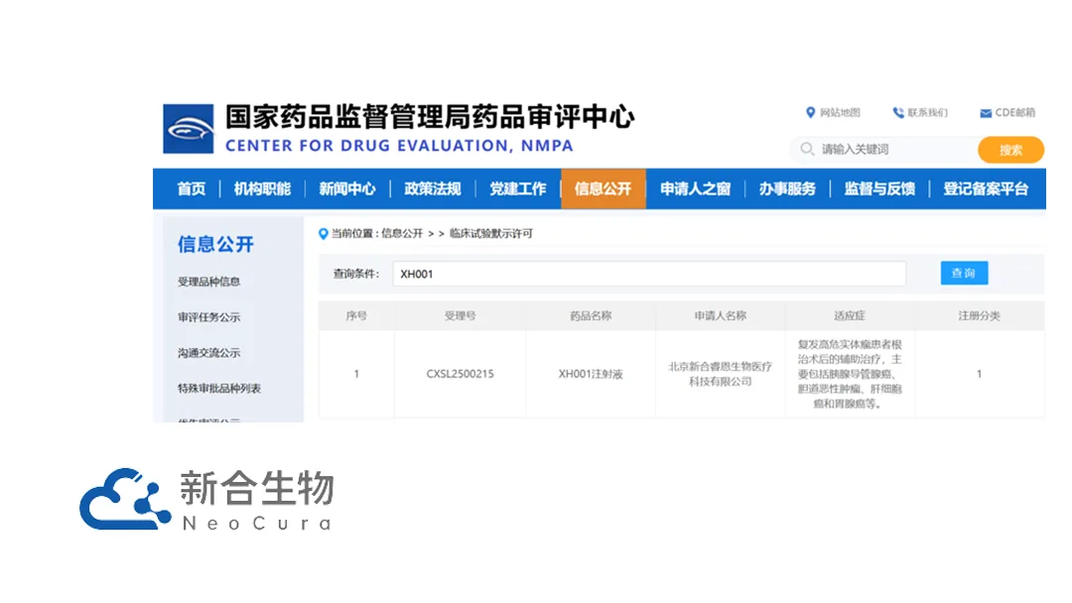This screenshot has width=1072, height=603.
Task: Go to 政策法规 in navigation bar
Action: 433,189
